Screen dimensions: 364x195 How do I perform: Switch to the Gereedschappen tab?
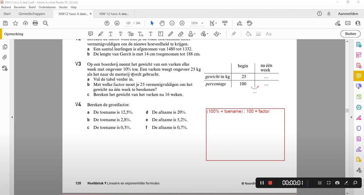32,14
